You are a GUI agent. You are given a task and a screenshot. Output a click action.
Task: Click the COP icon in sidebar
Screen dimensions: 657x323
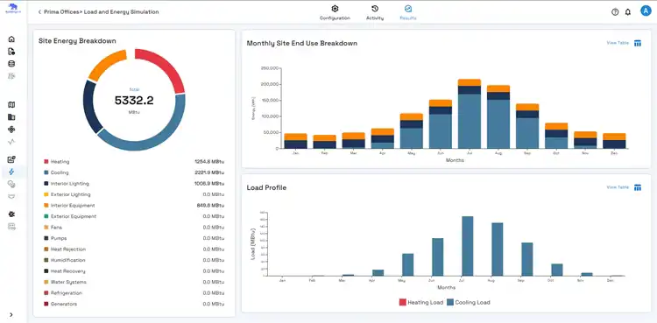pos(11,226)
